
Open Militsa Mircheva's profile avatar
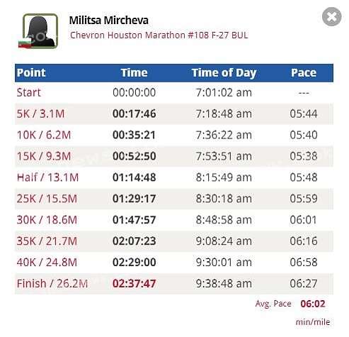pos(40,31)
